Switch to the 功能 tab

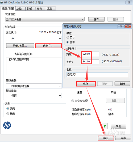pyautogui.click(x=20, y=9)
